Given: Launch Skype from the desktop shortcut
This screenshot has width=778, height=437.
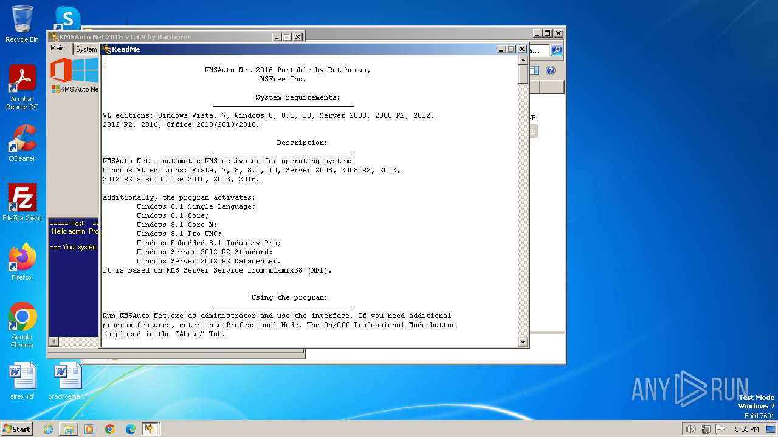Looking at the screenshot, I should (x=67, y=17).
